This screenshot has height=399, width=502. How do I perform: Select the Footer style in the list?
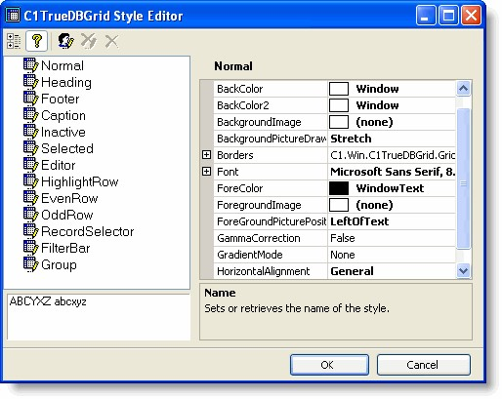[x=61, y=99]
